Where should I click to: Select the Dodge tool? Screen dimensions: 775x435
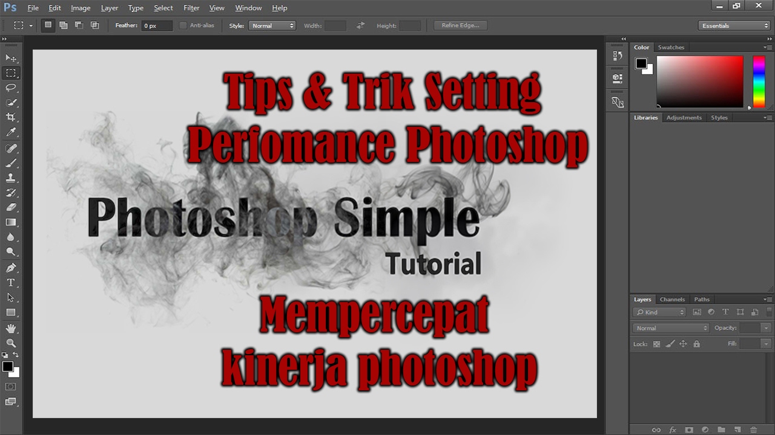tap(11, 252)
